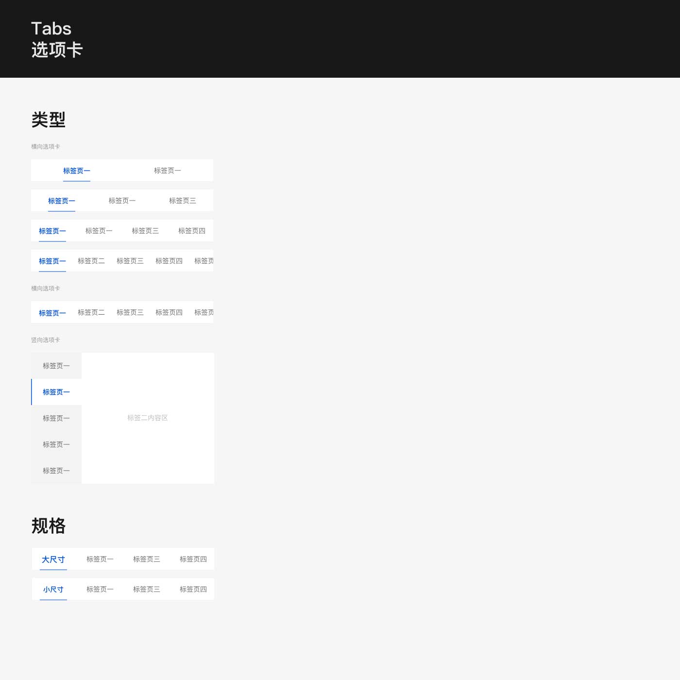Select 标签页二 in the underlined five-tab row
The image size is (680, 680).
coord(91,261)
